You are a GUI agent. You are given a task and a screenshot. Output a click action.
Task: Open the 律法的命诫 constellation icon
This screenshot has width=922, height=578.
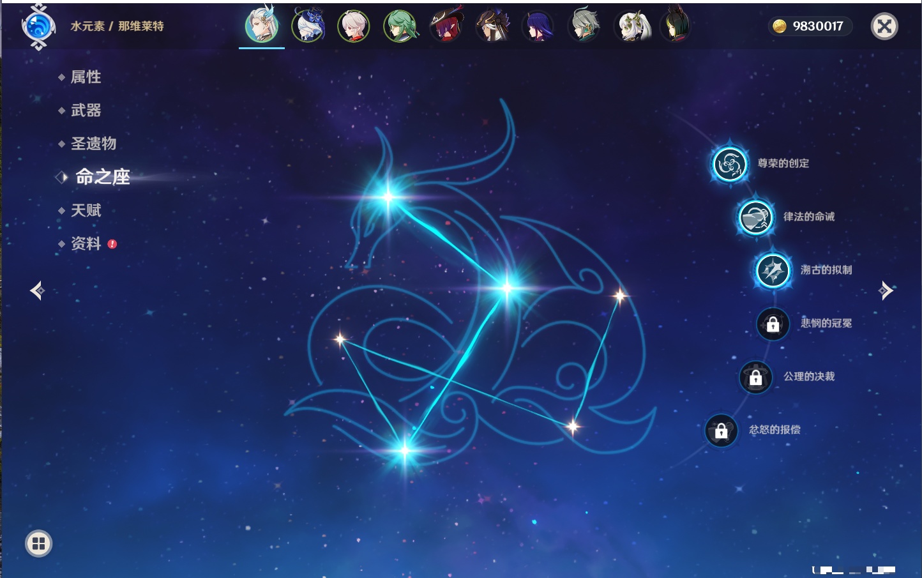coord(755,217)
